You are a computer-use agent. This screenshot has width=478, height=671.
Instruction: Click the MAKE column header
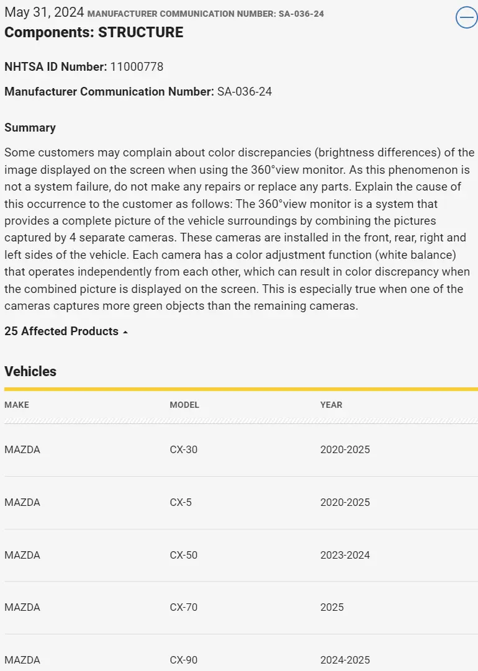(x=17, y=405)
